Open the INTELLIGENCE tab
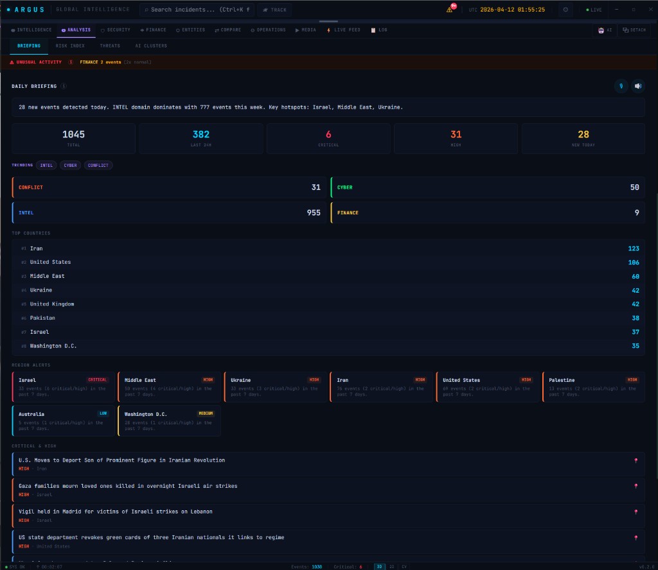The height and width of the screenshot is (570, 658). point(31,30)
